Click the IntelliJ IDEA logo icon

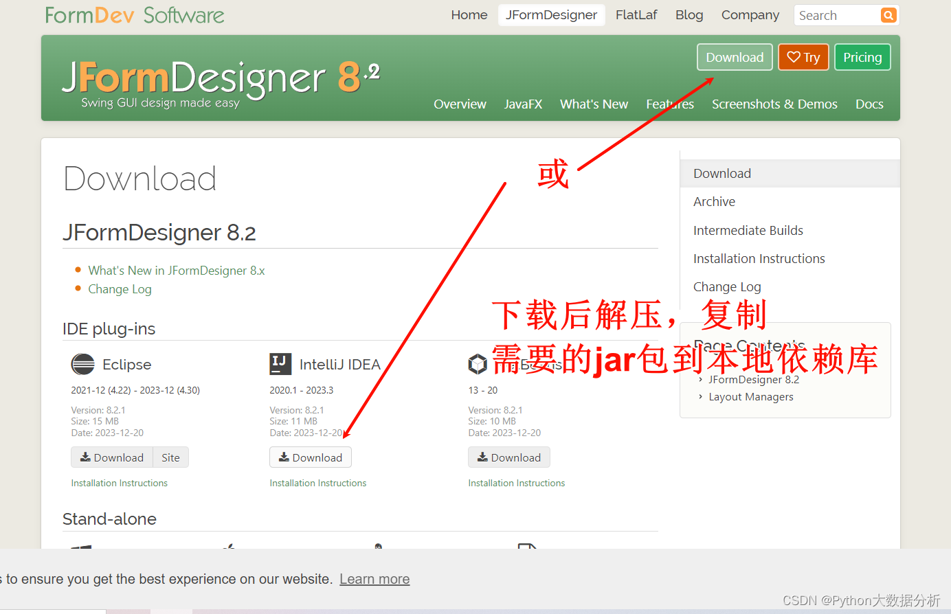[280, 364]
